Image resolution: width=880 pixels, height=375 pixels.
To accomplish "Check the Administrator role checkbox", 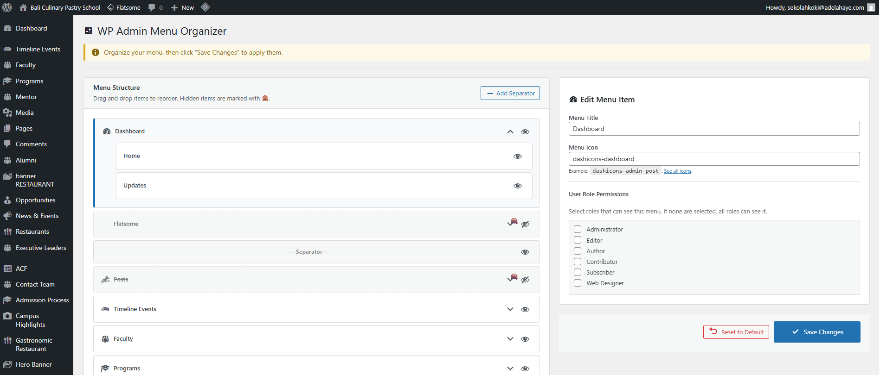I will 578,229.
